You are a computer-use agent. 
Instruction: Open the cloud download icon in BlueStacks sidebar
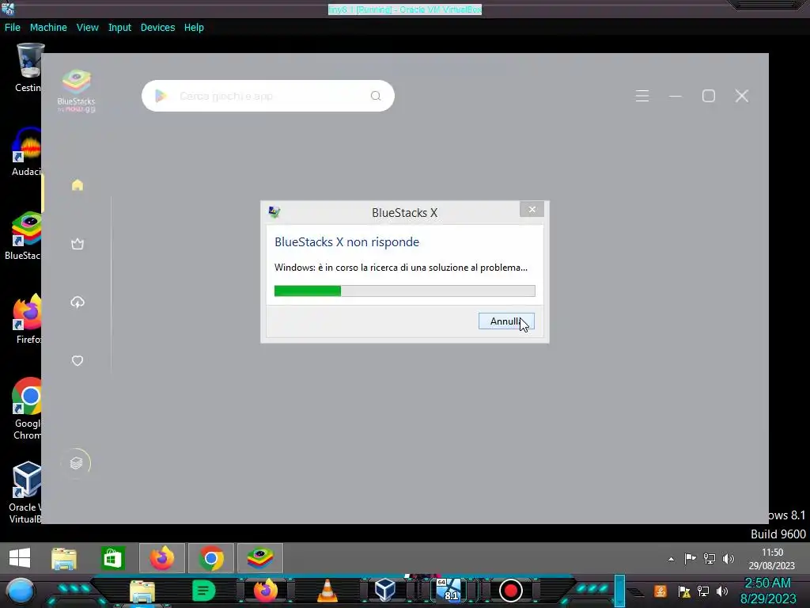78,302
